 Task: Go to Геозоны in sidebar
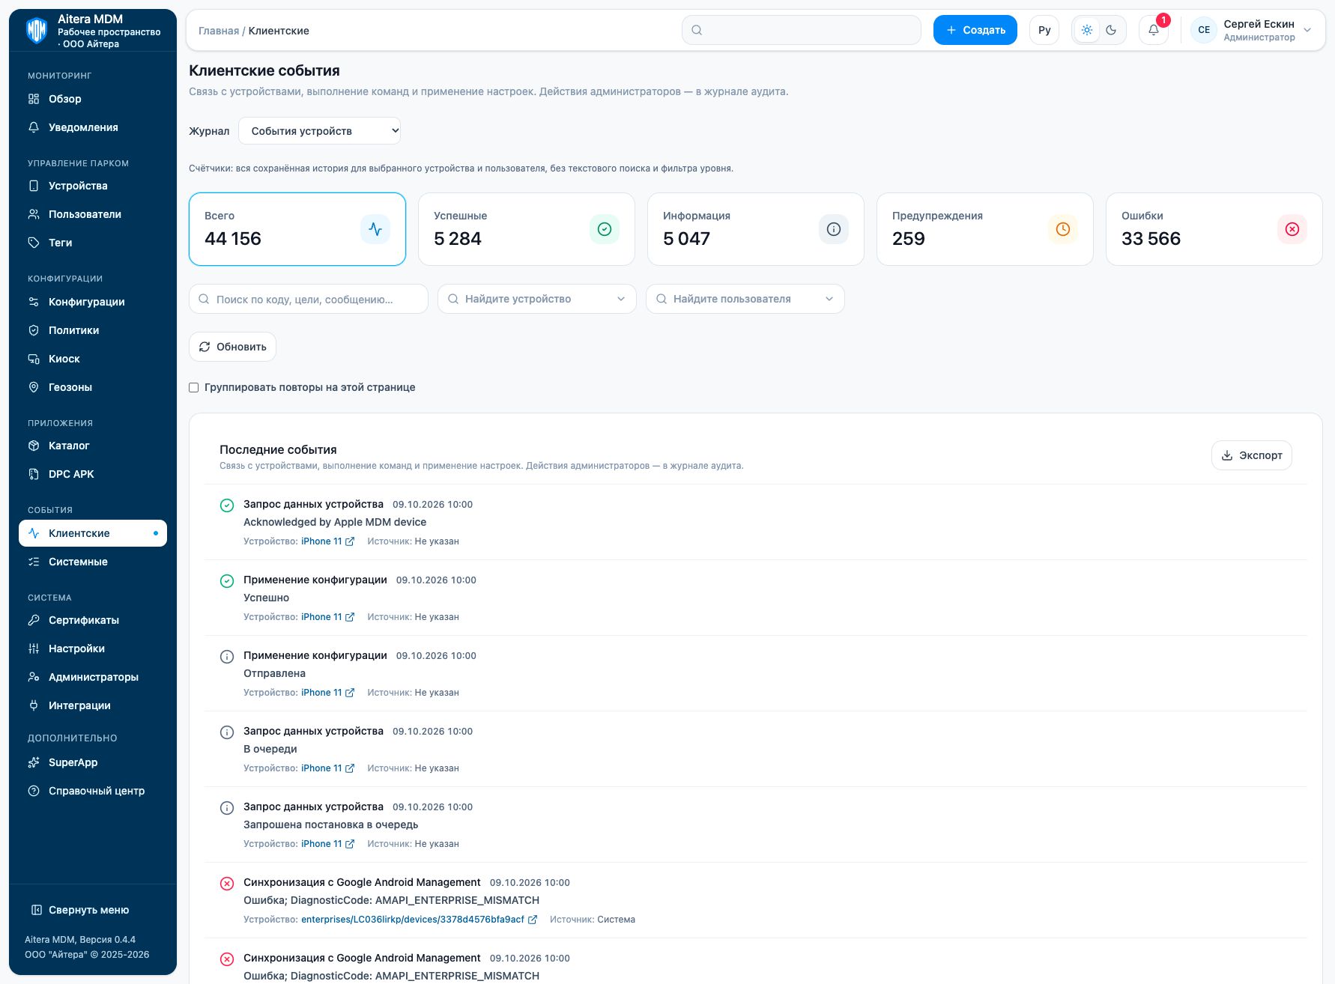93,387
